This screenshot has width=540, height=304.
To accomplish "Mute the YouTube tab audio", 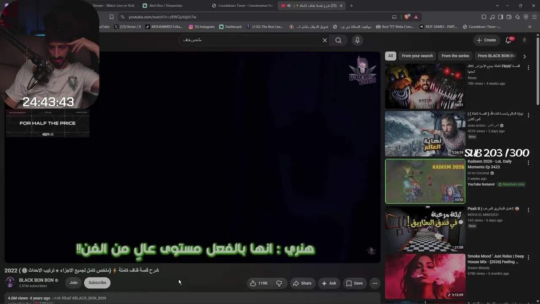I will (289, 5).
